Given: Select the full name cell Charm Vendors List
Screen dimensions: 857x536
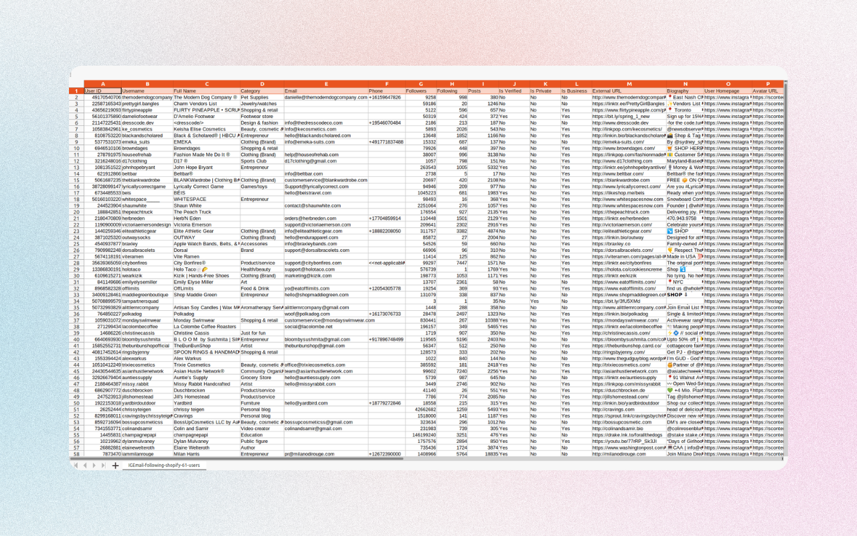Looking at the screenshot, I should pos(206,104).
